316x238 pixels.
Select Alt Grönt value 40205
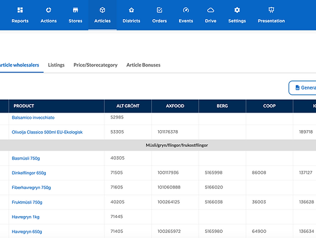click(117, 202)
